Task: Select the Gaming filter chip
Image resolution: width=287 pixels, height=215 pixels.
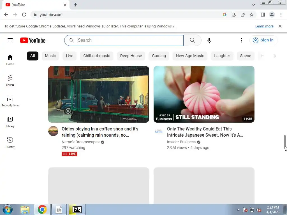Action: click(x=159, y=56)
